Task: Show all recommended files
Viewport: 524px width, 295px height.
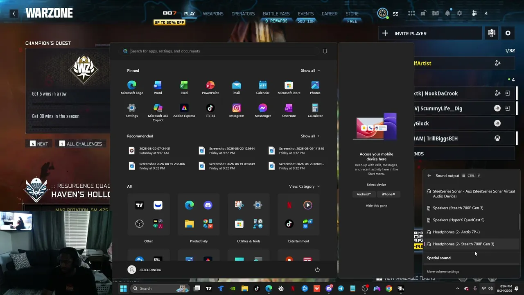Action: [x=310, y=136]
